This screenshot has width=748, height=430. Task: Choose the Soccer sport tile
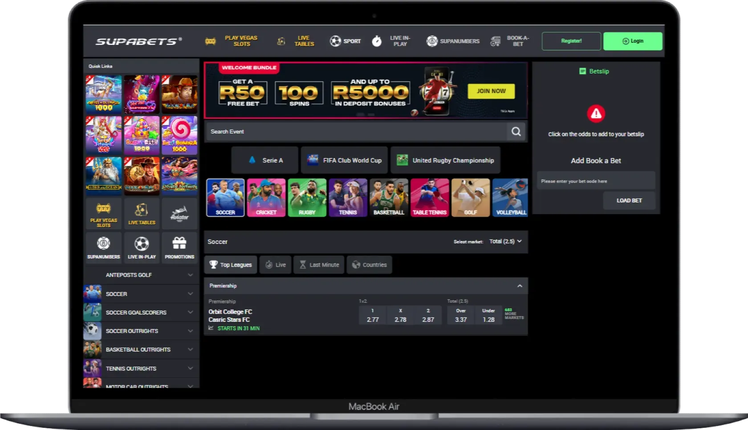click(225, 198)
